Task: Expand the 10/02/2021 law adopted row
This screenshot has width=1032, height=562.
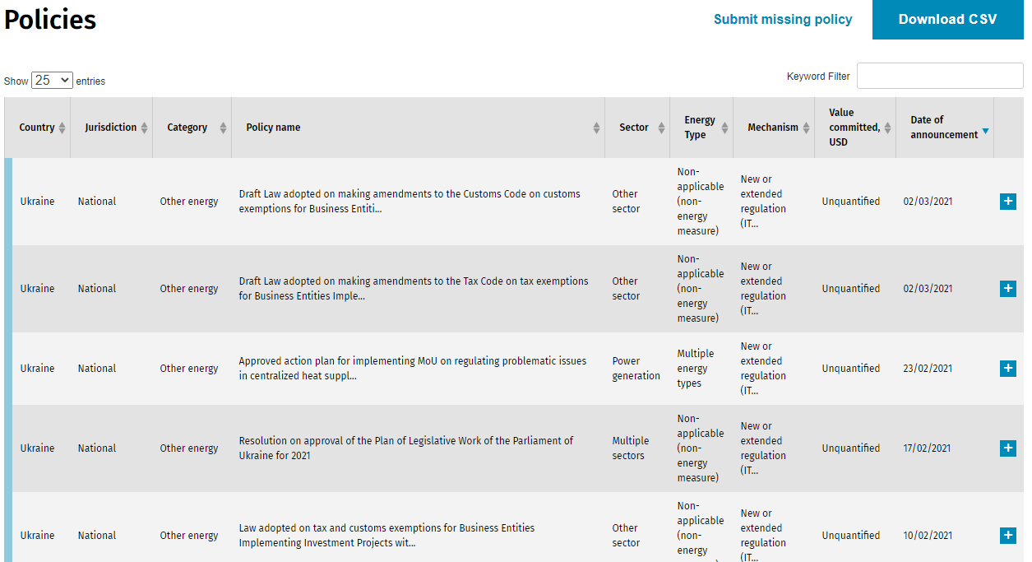Action: pos(1007,536)
